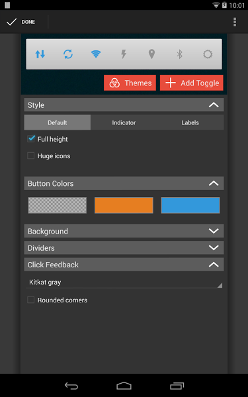Image resolution: width=248 pixels, height=397 pixels.
Task: Enable the Rounded corners checkbox
Action: (31, 300)
